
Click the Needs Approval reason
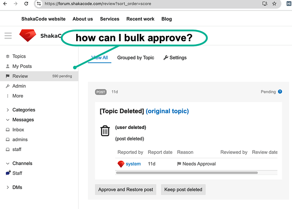point(196,164)
